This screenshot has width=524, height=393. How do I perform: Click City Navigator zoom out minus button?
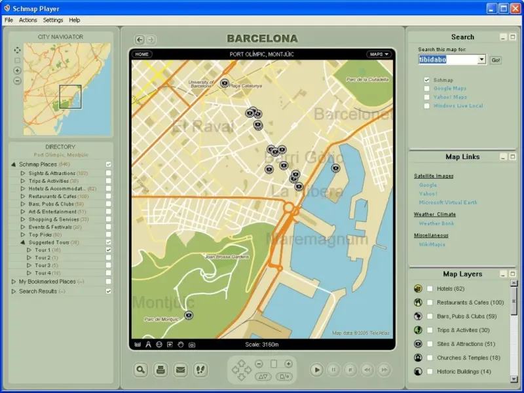pyautogui.click(x=18, y=81)
